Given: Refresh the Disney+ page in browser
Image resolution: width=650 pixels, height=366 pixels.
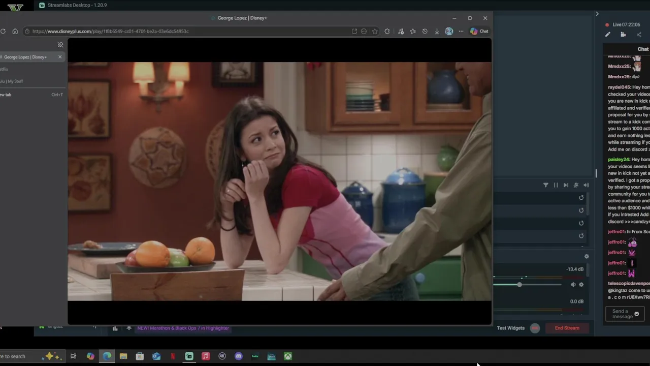Looking at the screenshot, I should tap(3, 31).
